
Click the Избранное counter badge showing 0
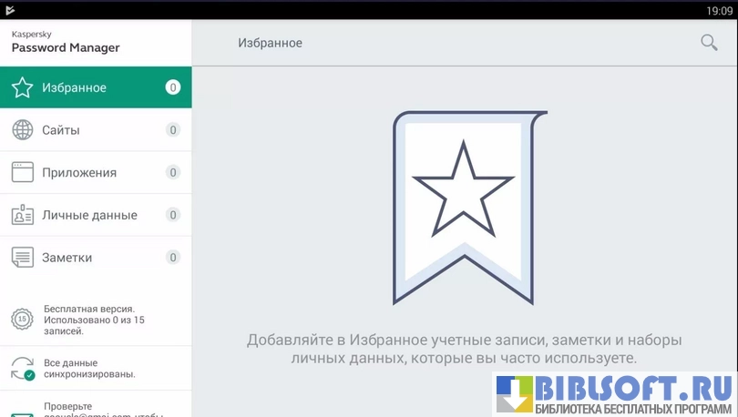[173, 88]
